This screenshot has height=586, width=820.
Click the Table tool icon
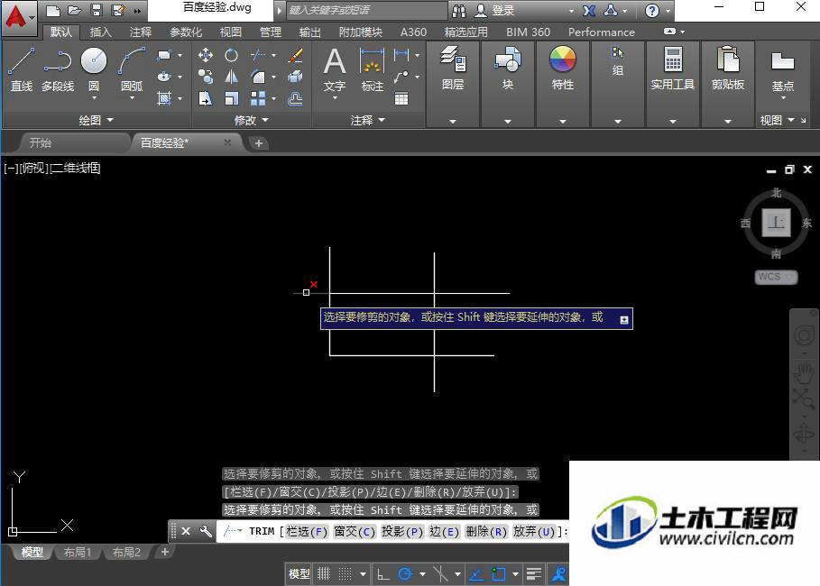tap(401, 98)
